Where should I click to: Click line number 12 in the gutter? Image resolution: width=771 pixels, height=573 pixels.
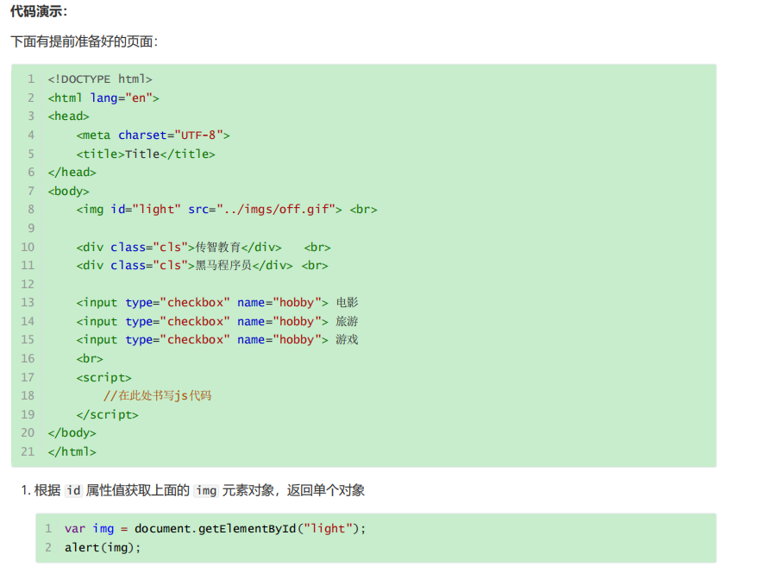click(x=28, y=284)
